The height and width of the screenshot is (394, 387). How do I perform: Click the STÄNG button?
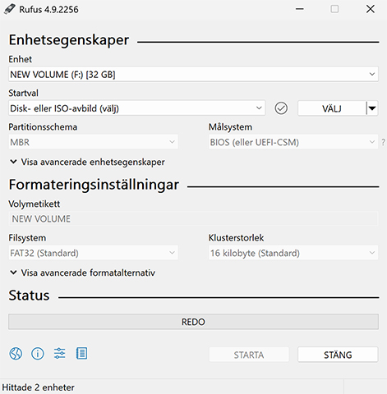click(x=338, y=355)
